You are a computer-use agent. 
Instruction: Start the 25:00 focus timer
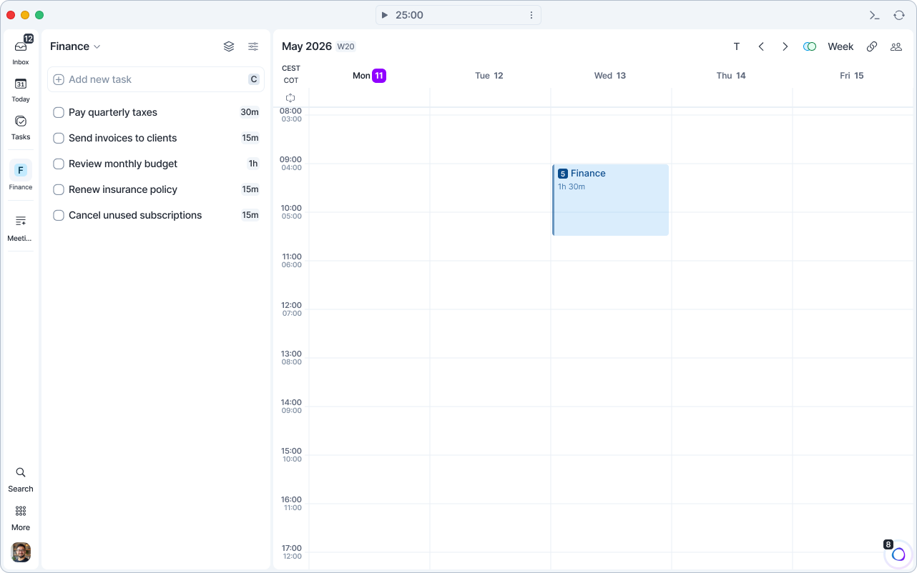point(384,15)
